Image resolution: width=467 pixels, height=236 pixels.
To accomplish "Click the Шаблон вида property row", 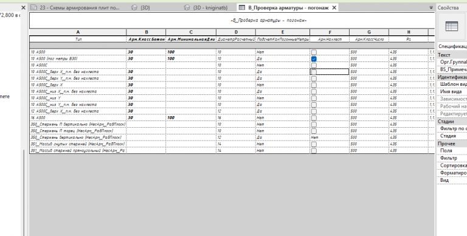I will pyautogui.click(x=452, y=85).
